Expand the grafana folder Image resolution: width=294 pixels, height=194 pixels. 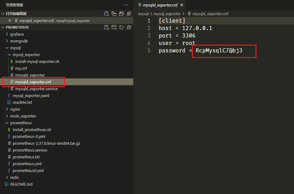[17, 34]
